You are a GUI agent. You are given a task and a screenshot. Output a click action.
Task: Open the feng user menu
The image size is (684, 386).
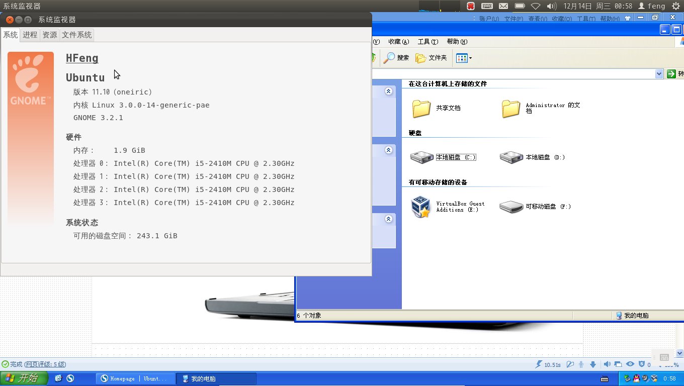pos(652,6)
